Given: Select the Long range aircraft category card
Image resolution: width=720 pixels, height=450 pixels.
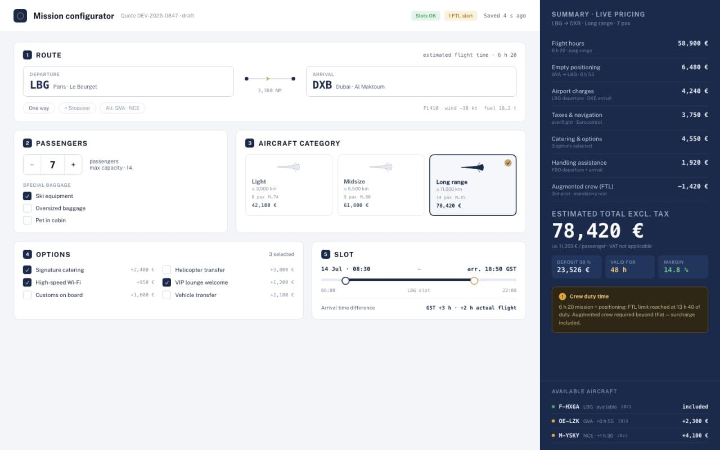Looking at the screenshot, I should tap(472, 185).
